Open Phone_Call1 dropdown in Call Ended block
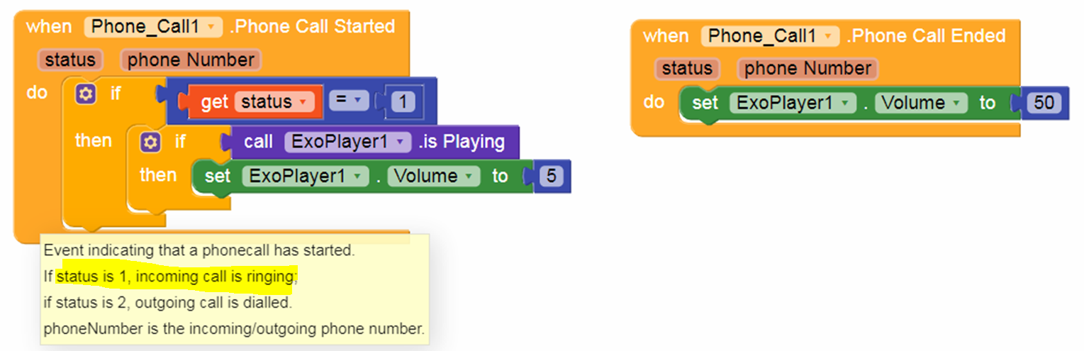Screen dimensions: 1084x351 click(x=770, y=36)
